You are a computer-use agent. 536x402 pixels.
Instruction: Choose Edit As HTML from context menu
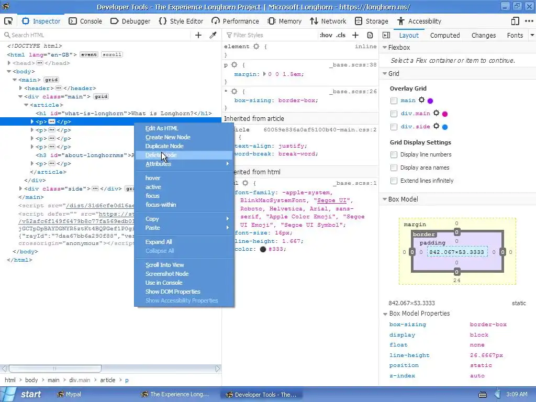point(184,128)
